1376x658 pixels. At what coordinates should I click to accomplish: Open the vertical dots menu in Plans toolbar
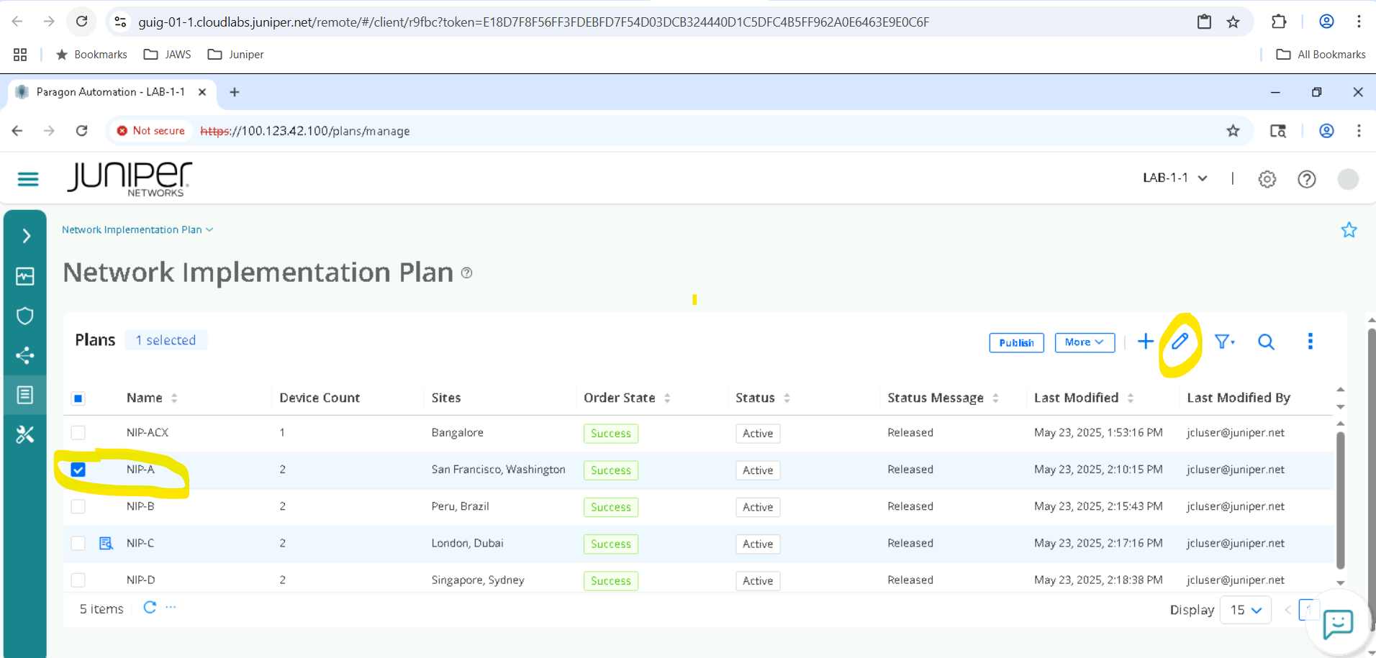pyautogui.click(x=1310, y=342)
